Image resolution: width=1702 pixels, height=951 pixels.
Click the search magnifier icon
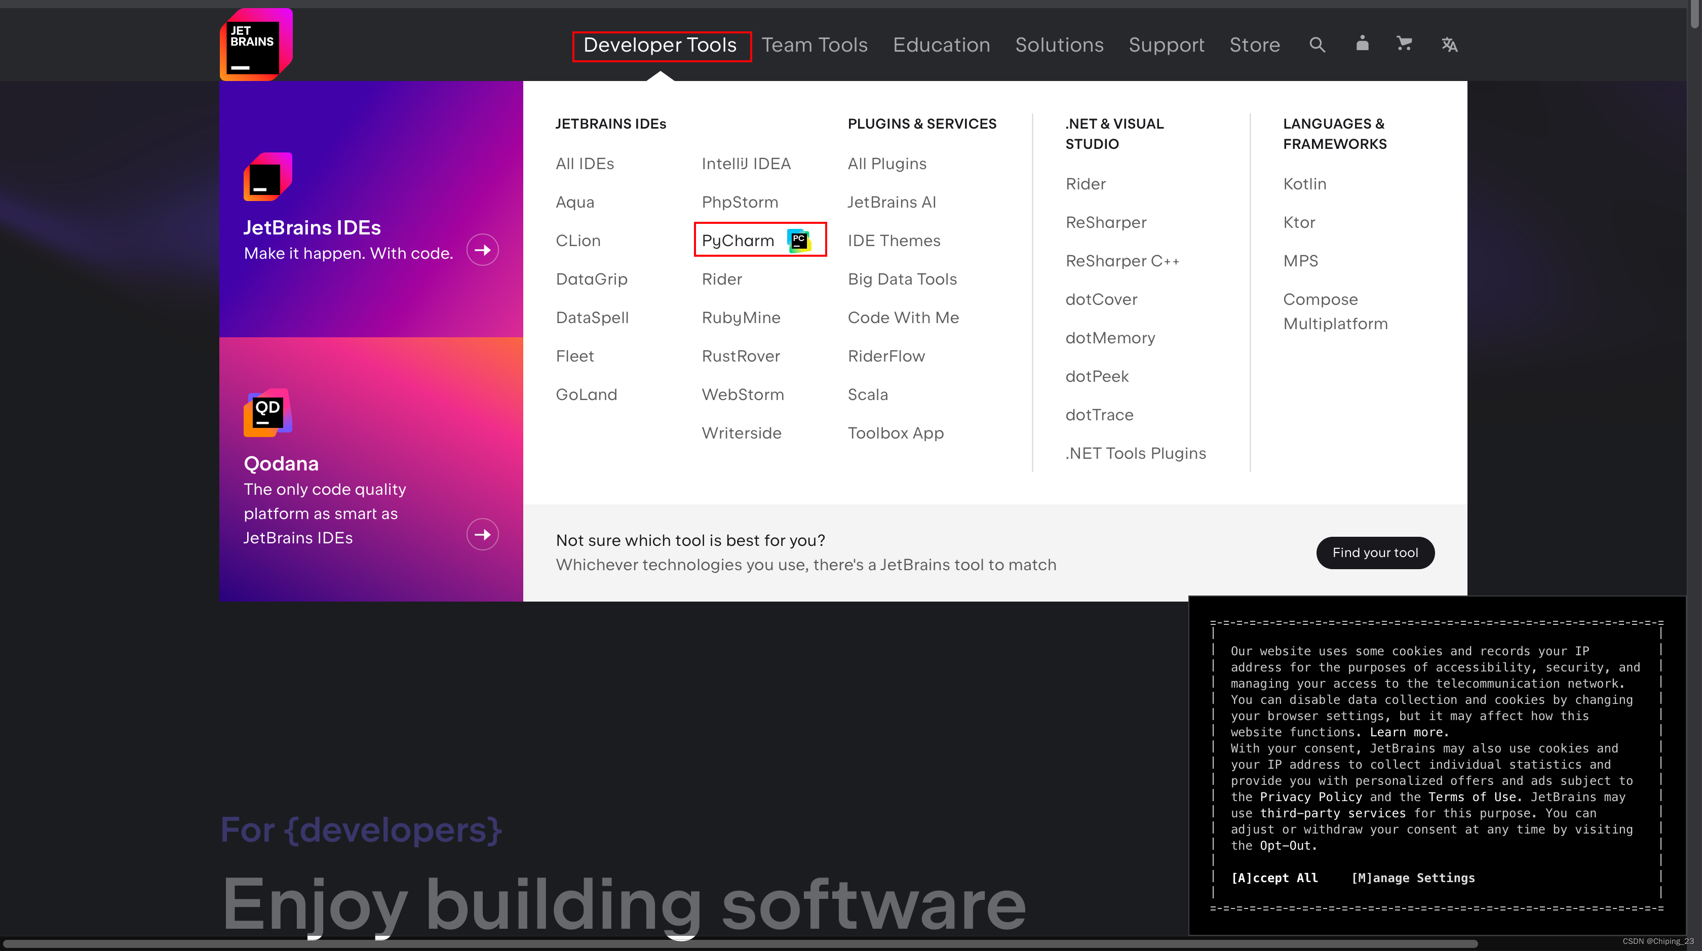click(1318, 45)
